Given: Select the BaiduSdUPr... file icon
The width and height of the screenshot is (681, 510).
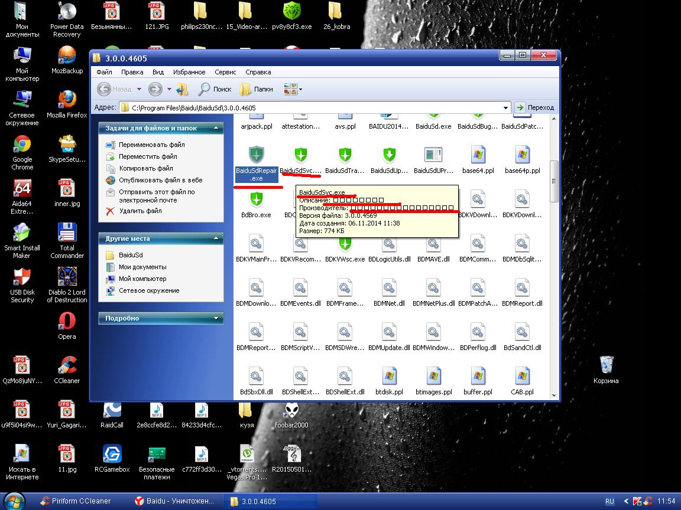Looking at the screenshot, I should coord(433,155).
